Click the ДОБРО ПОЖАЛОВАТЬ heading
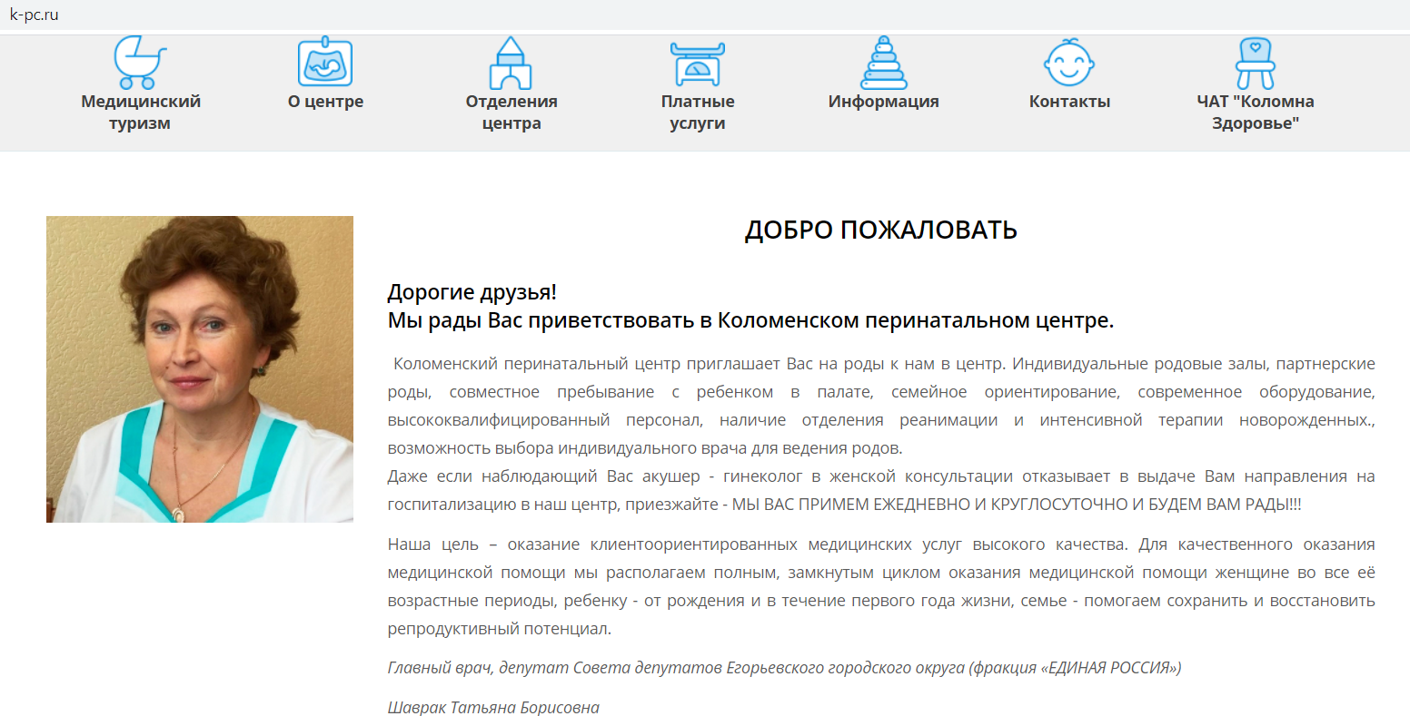The image size is (1410, 716). click(x=880, y=230)
